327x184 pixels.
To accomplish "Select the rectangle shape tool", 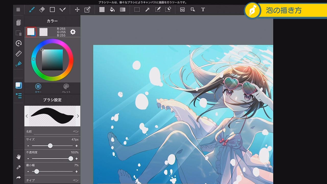I will (52, 10).
